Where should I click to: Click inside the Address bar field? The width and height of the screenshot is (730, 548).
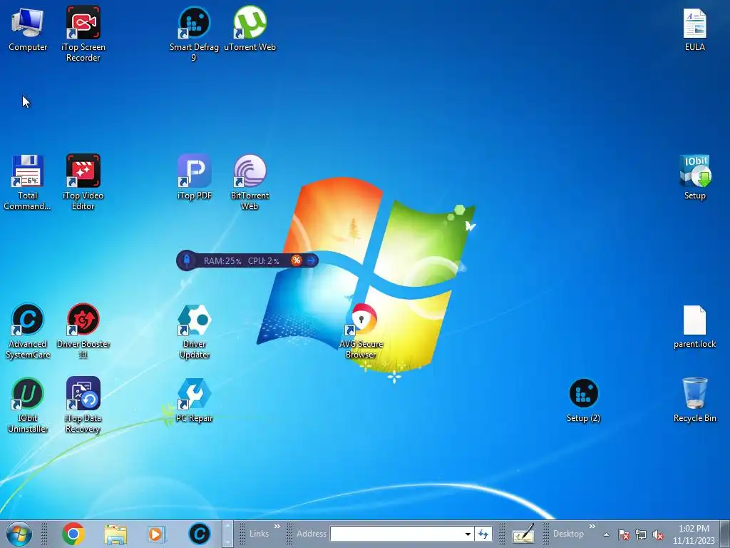coord(396,534)
